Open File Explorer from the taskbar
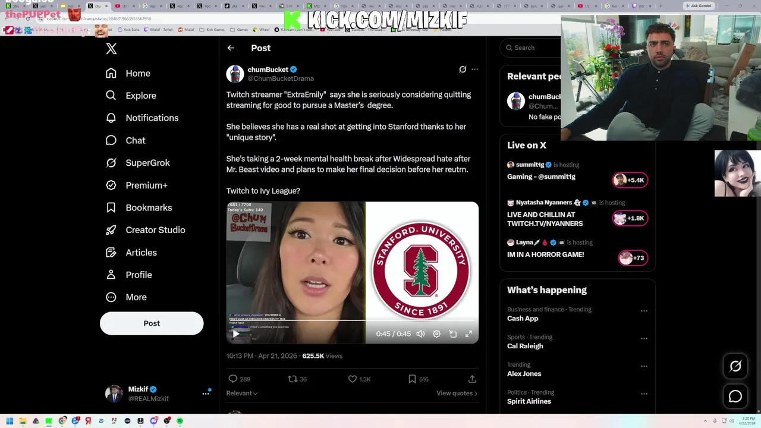Screen dimensions: 761x428 [23, 421]
